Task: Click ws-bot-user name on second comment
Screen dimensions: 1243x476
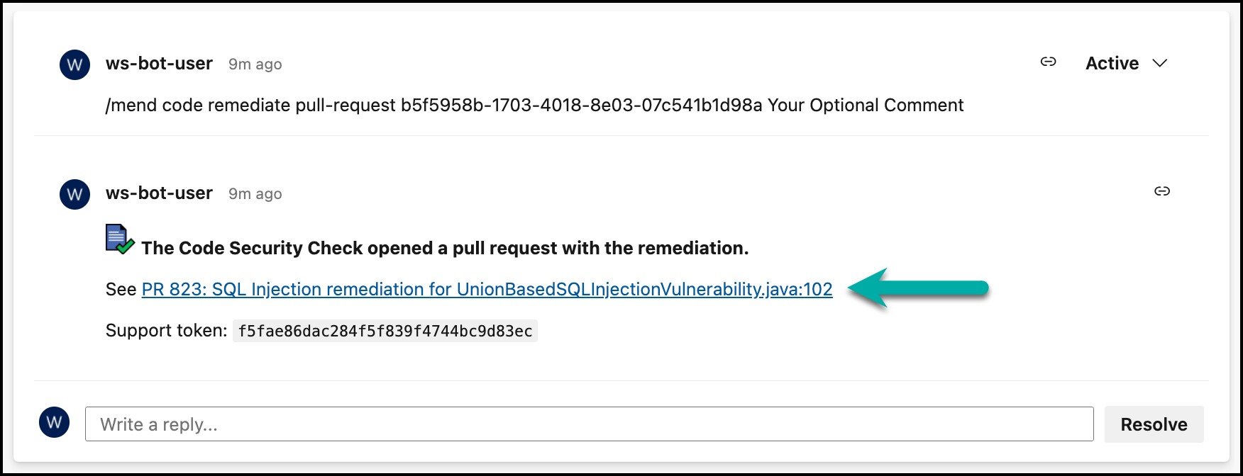Action: tap(159, 193)
